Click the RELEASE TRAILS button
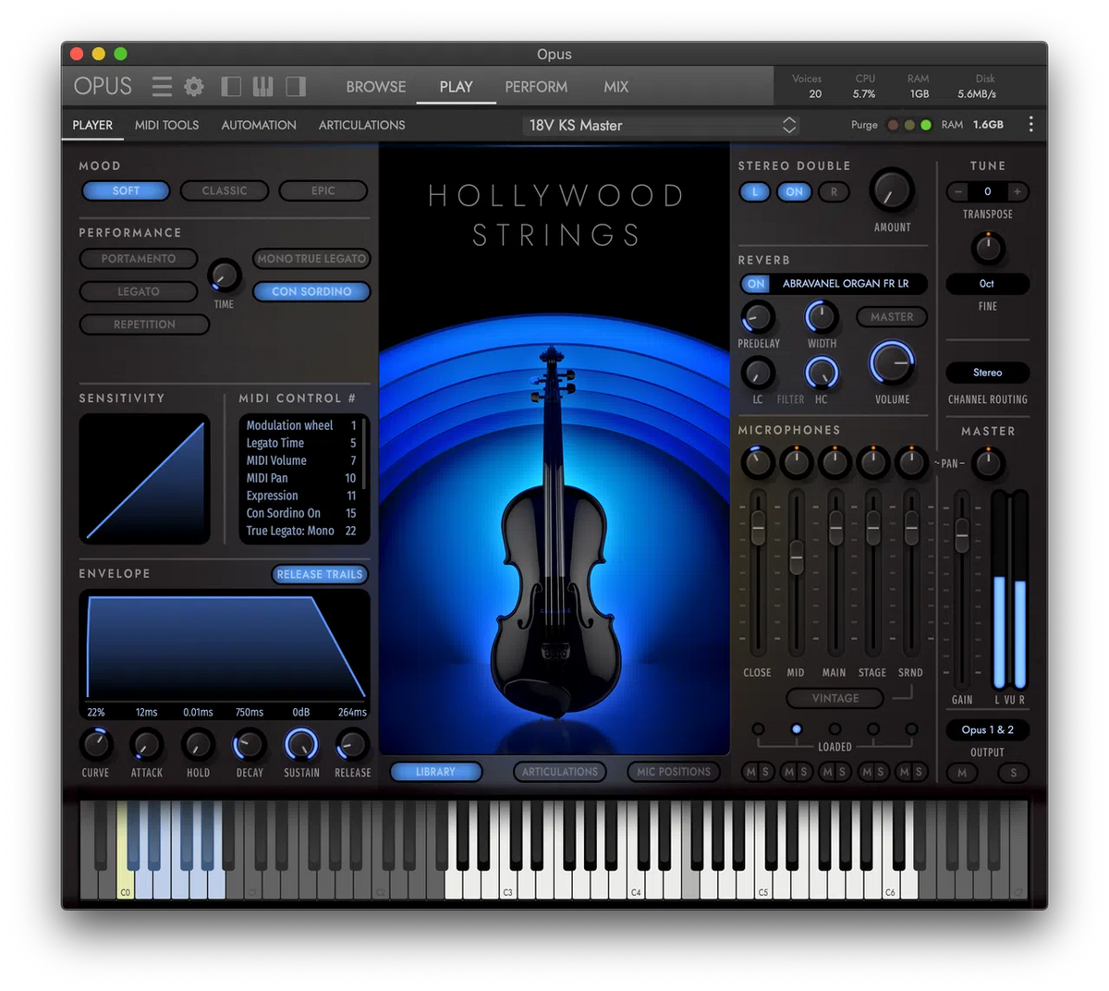The height and width of the screenshot is (991, 1109). [x=319, y=574]
